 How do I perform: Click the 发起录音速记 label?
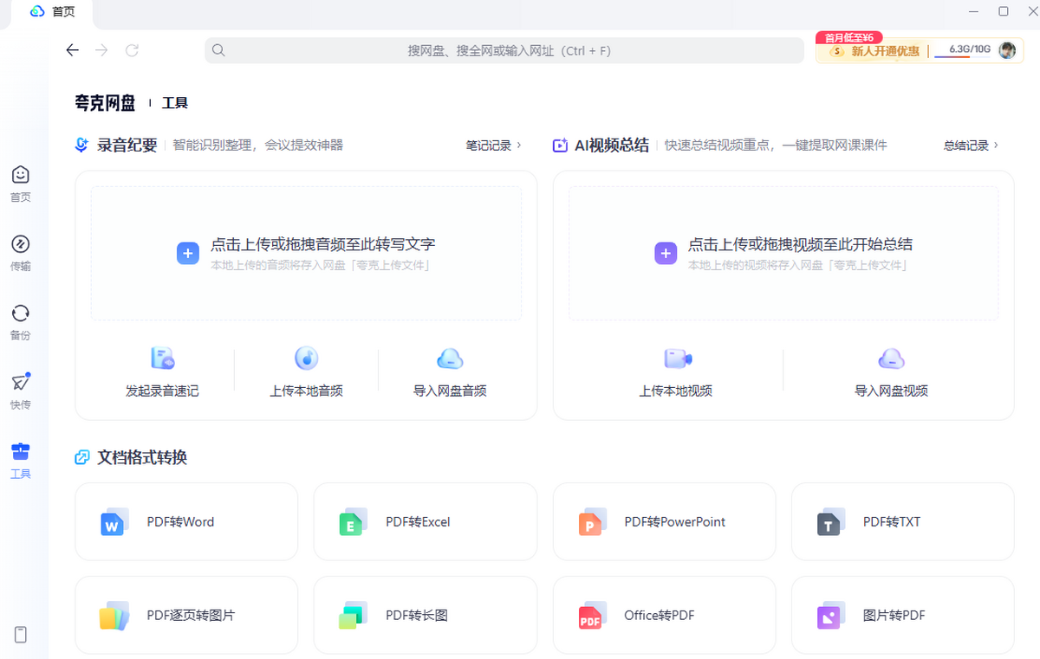(162, 391)
